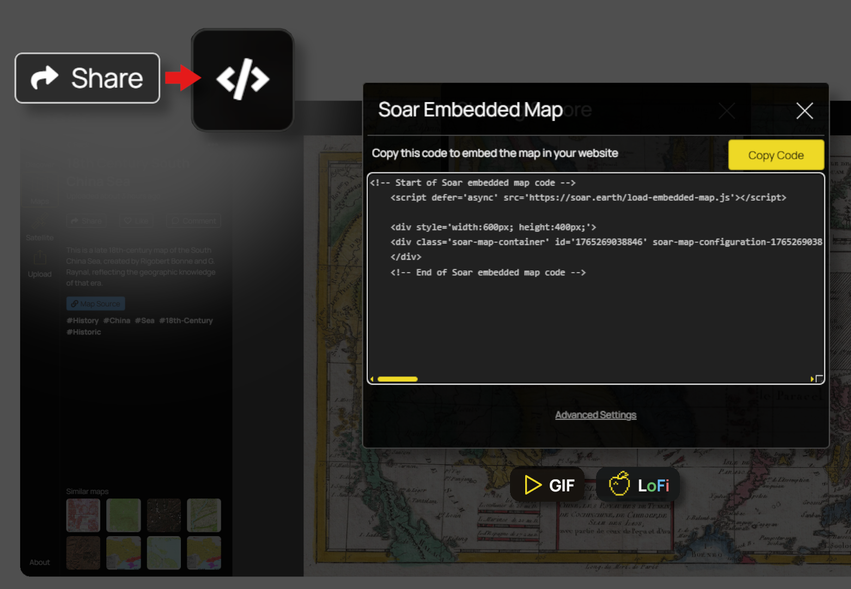
Task: Click the play icon on the GIF button
Action: (531, 484)
